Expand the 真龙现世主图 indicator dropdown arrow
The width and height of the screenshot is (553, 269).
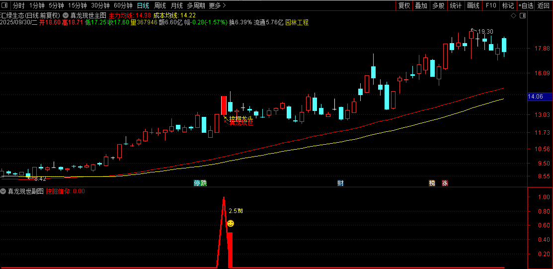[66, 15]
